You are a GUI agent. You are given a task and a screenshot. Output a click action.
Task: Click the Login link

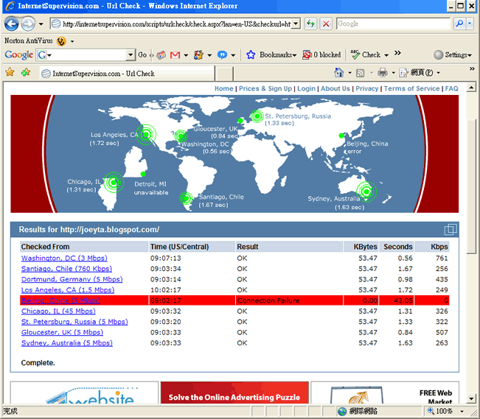pos(306,88)
